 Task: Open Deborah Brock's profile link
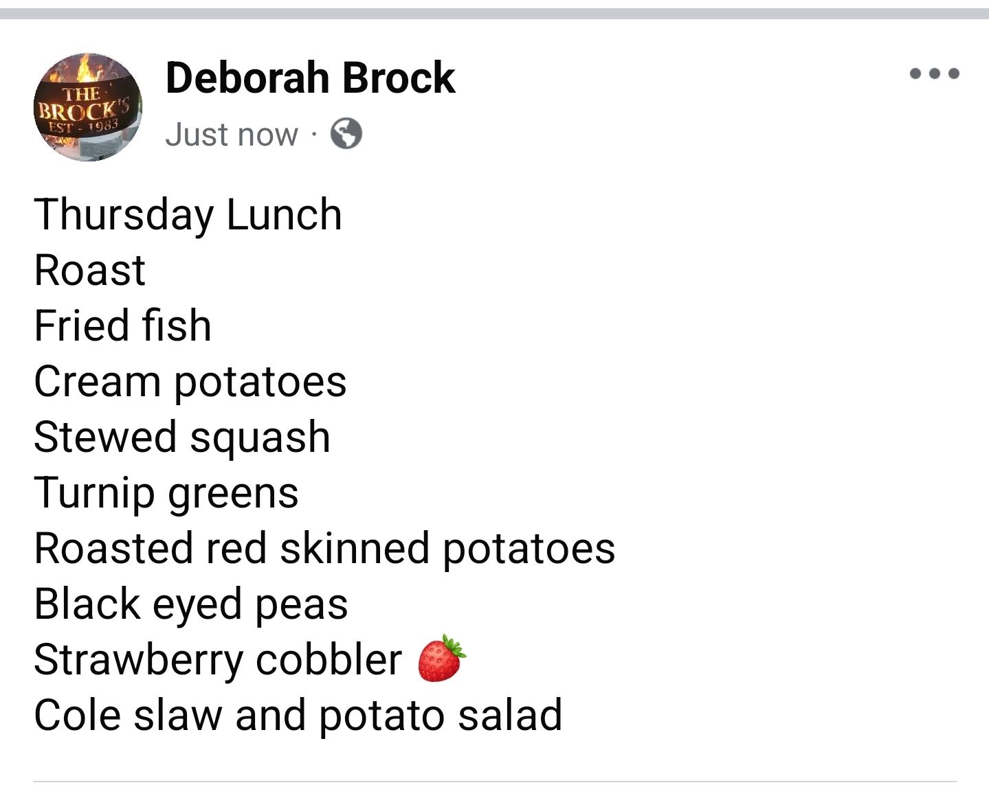pos(309,78)
